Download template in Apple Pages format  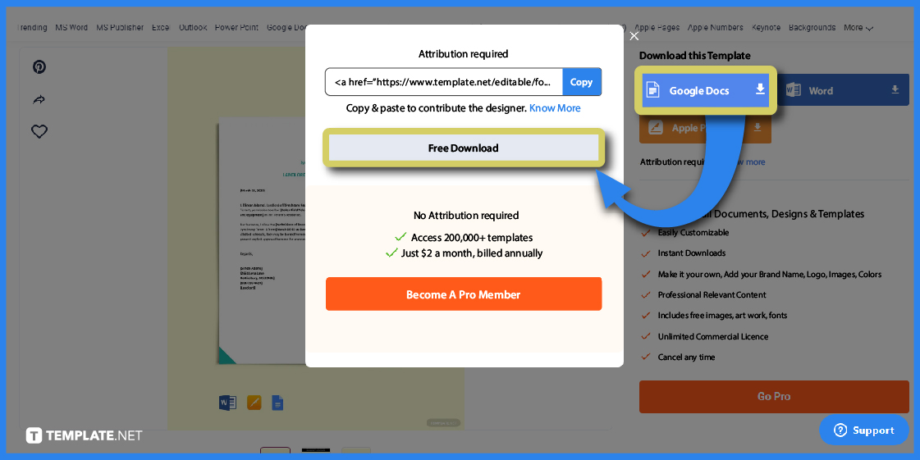(705, 128)
